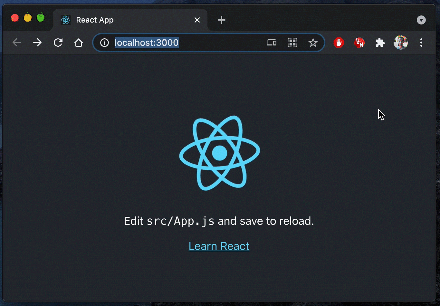Viewport: 440px width, 306px height.
Task: Bookmark this page with the star
Action: click(x=313, y=43)
